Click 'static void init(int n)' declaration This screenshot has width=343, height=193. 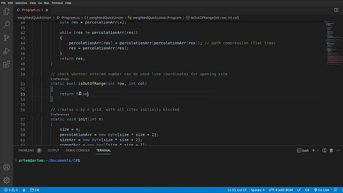click(x=77, y=119)
